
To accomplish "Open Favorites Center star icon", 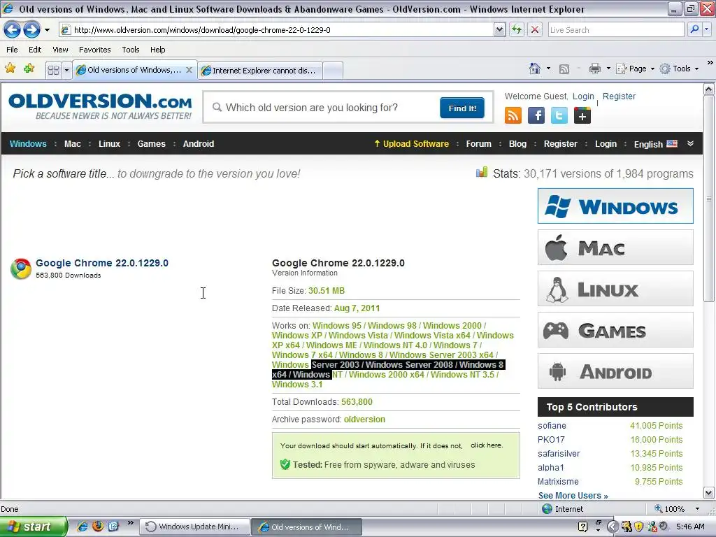I will tap(10, 69).
